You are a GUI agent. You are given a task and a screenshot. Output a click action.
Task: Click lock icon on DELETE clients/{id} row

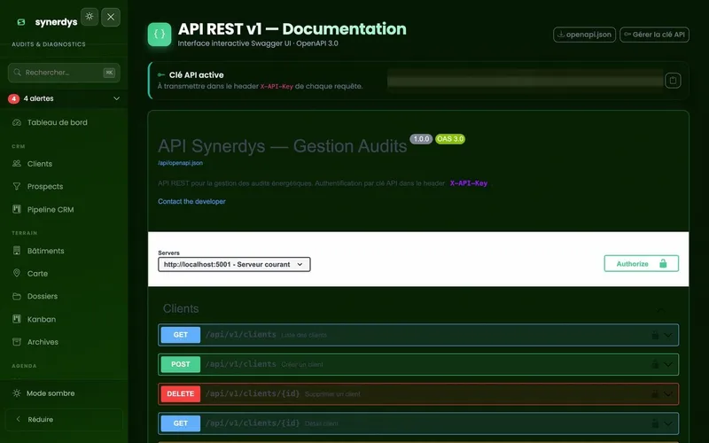pyautogui.click(x=655, y=393)
